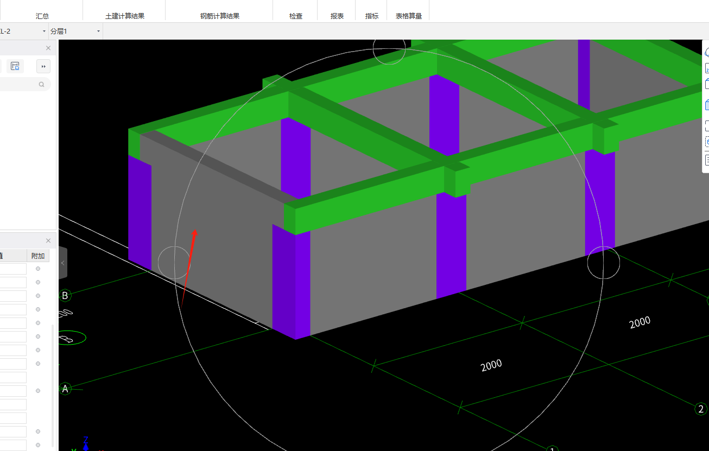The height and width of the screenshot is (451, 709).
Task: Click the 汇总 ribbon group label
Action: coord(42,16)
